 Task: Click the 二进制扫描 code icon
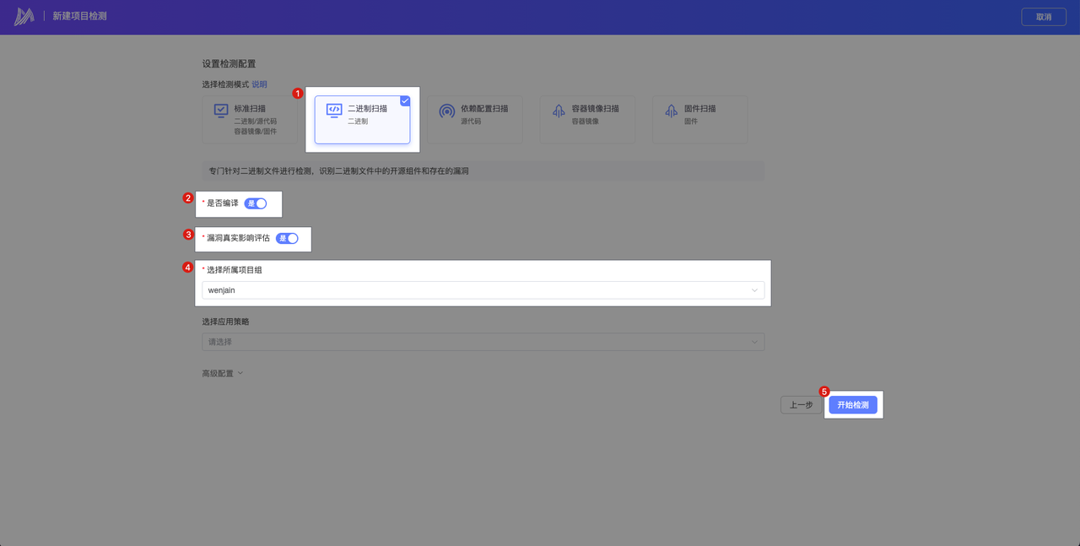coord(334,111)
